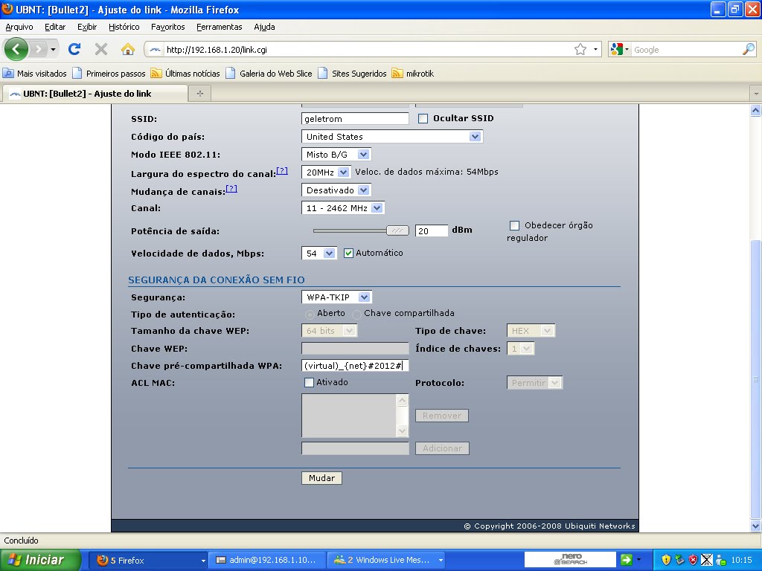The width and height of the screenshot is (762, 571).
Task: Click the yellow security shield tray icon
Action: click(666, 560)
